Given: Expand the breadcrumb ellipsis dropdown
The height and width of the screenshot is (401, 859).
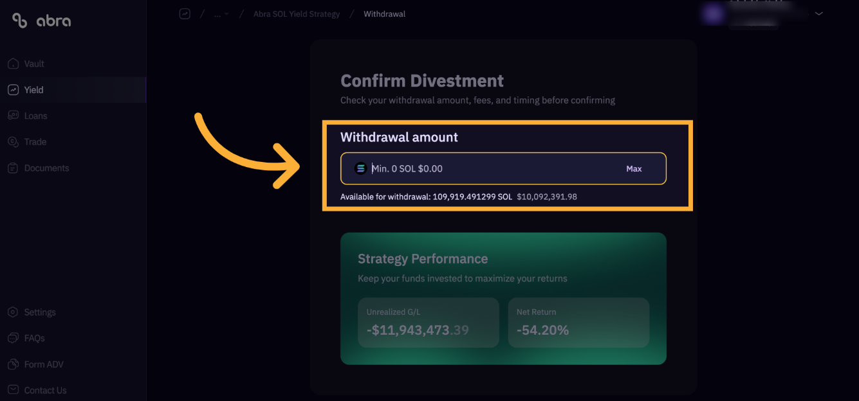Looking at the screenshot, I should click(221, 13).
